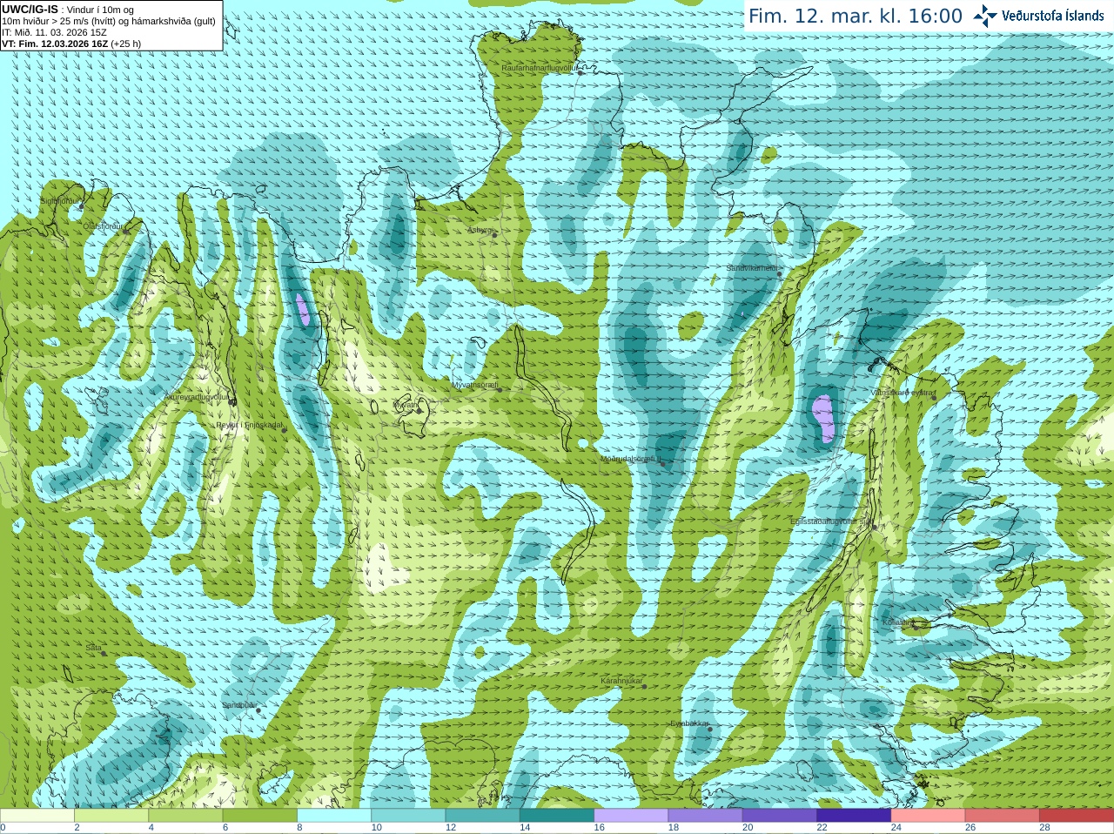This screenshot has height=834, width=1114.
Task: Click the Egilsstaðaflugvöllur station label
Action: pos(830,521)
